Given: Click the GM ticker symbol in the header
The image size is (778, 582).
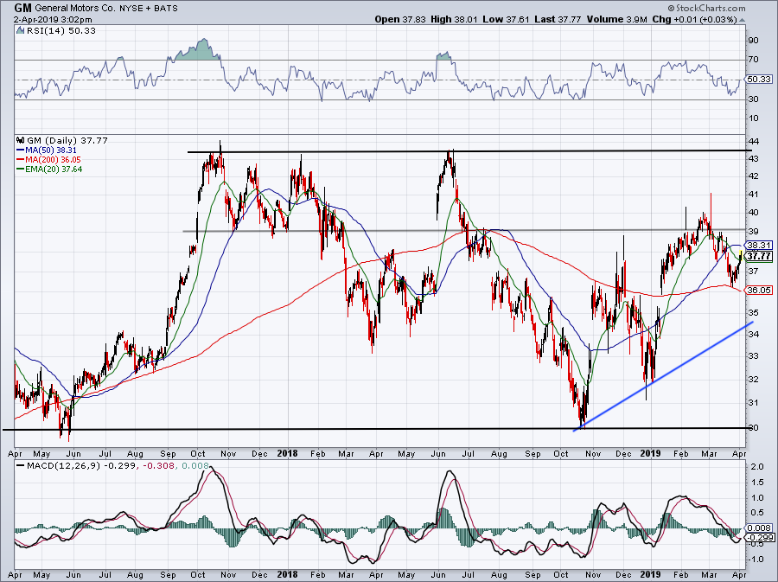Looking at the screenshot, I should (x=22, y=8).
